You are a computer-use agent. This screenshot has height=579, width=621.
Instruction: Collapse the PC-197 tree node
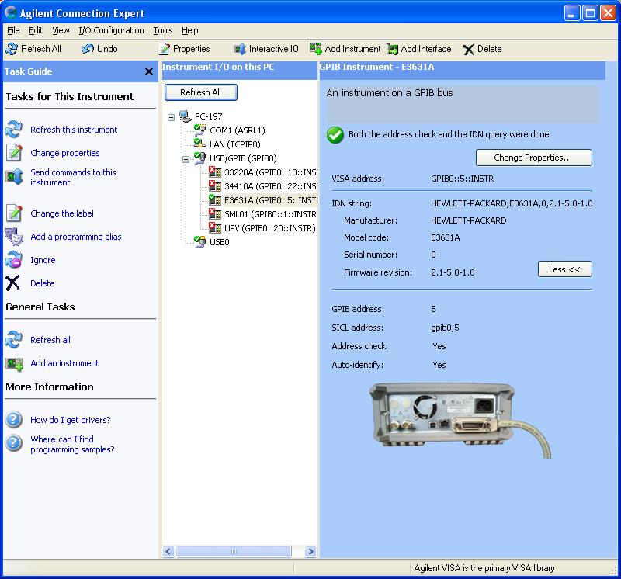point(171,118)
